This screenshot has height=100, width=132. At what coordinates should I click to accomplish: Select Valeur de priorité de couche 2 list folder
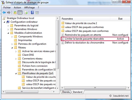coord(81,23)
